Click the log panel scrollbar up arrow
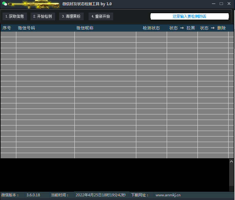Screen dimensions: 235x200 pyautogui.click(x=231, y=161)
